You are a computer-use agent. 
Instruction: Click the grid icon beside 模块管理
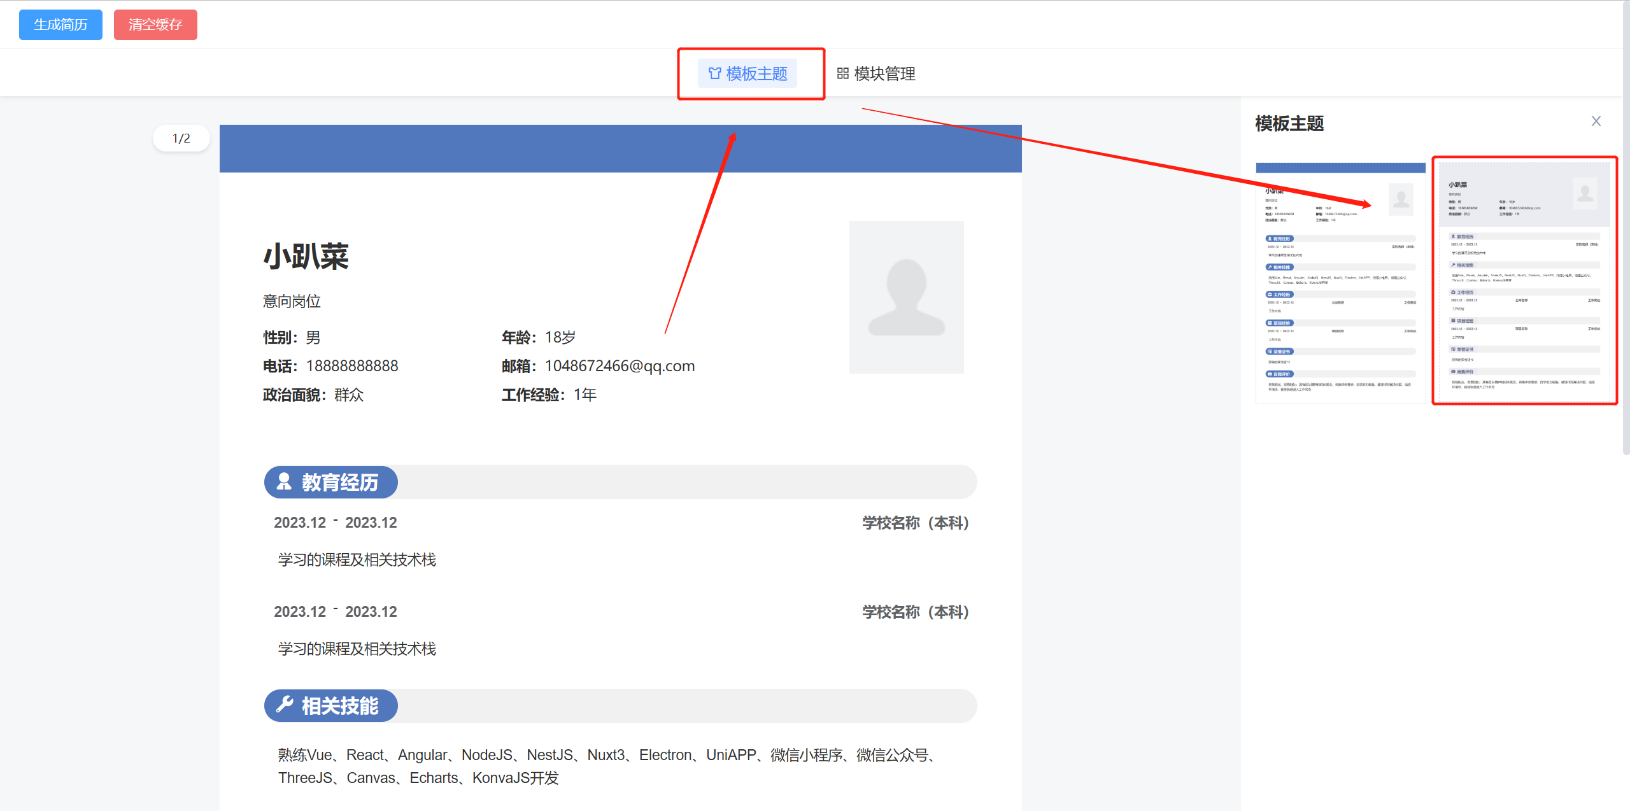click(x=842, y=74)
